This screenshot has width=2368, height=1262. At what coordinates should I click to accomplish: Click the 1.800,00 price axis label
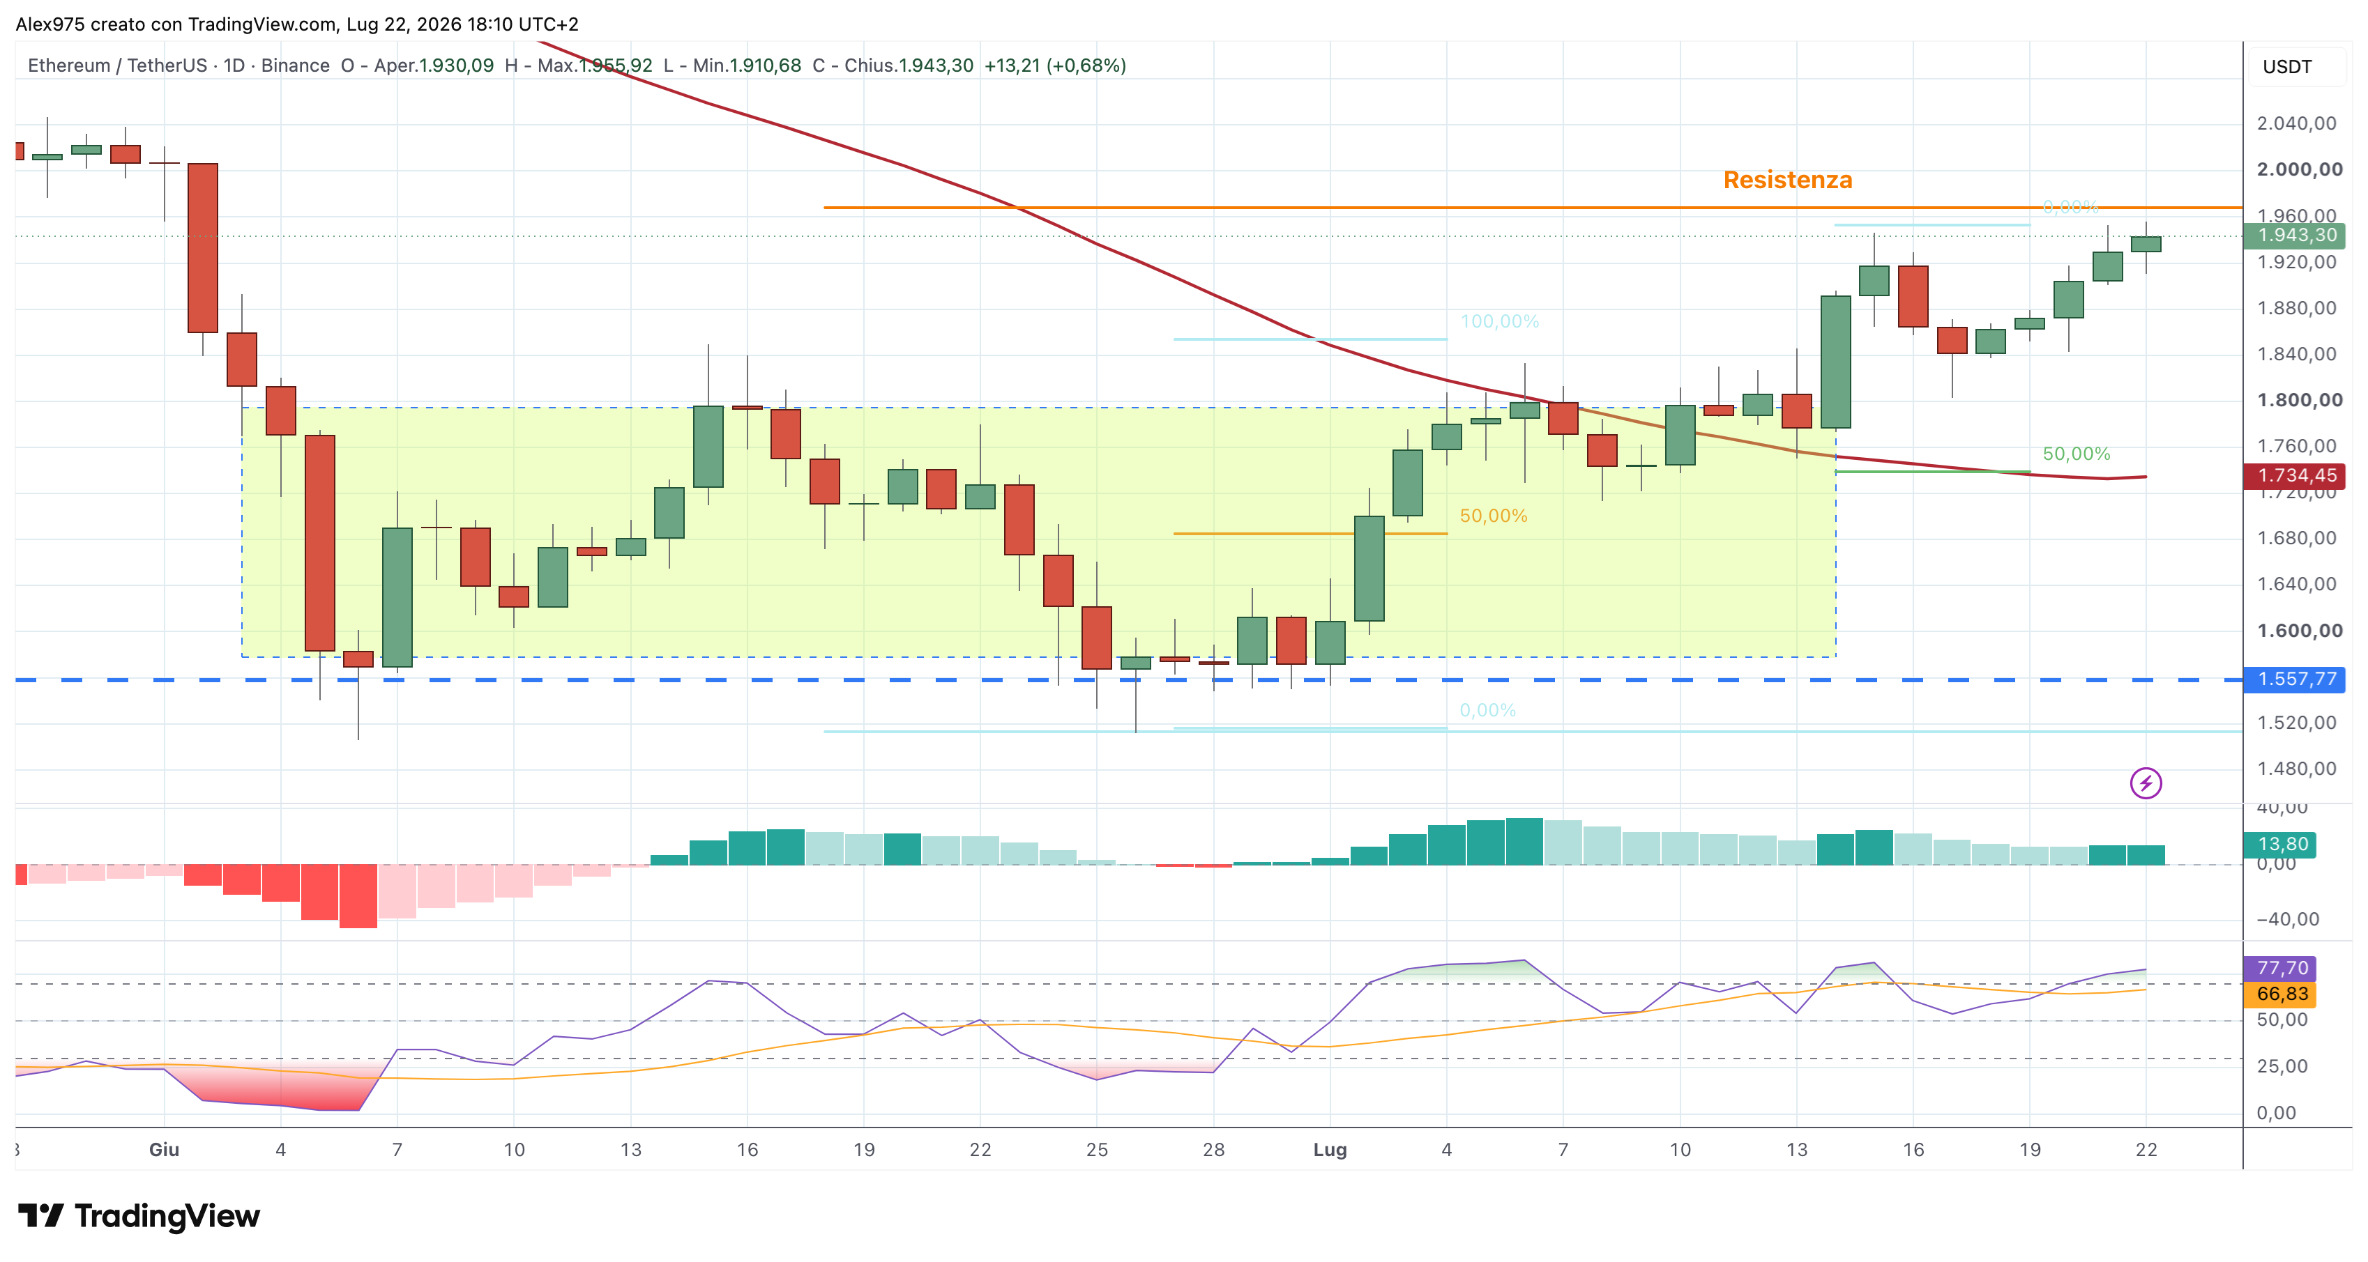(2299, 399)
